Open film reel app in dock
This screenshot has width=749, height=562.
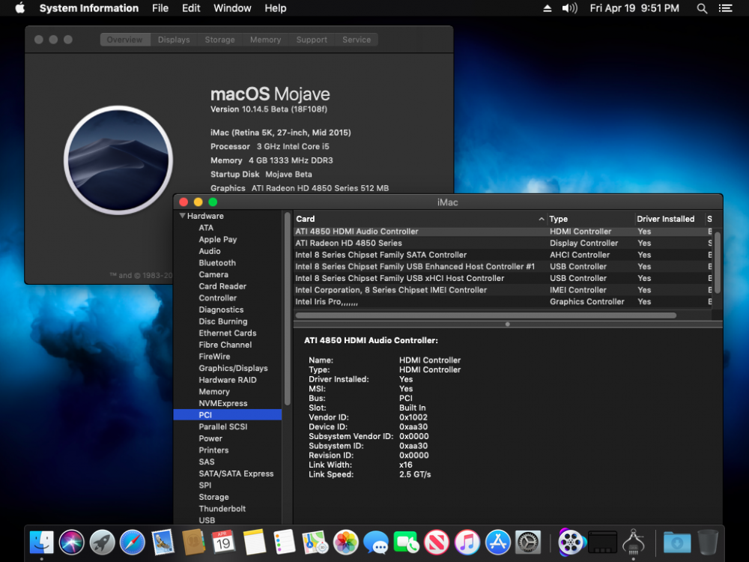coord(571,543)
